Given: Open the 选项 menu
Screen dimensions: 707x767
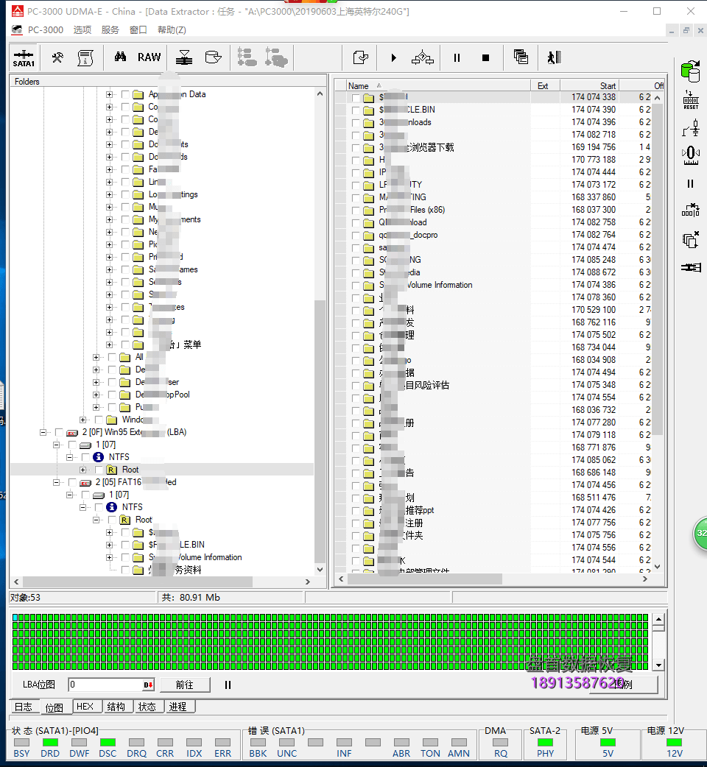Looking at the screenshot, I should pos(82,30).
